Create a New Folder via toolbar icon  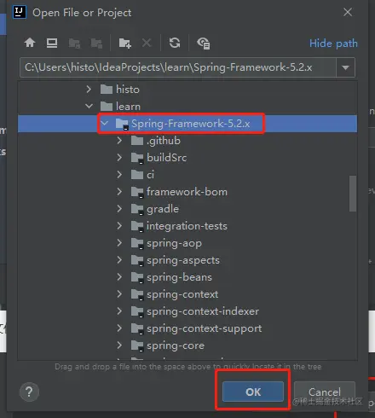pos(124,44)
